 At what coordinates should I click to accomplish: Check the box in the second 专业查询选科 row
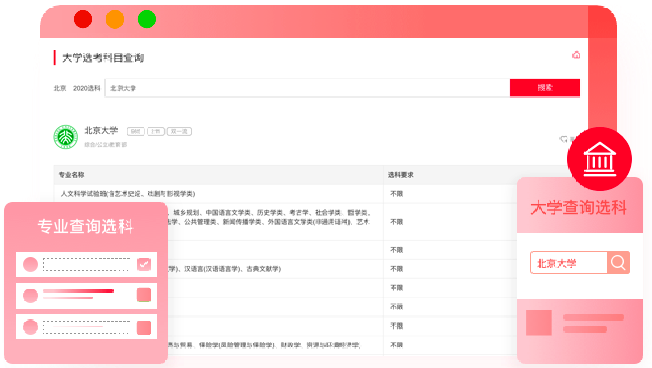click(144, 295)
